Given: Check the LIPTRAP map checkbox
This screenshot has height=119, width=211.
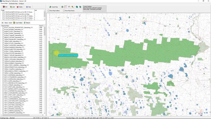Looking at the screenshot, I should [x=3, y=37].
